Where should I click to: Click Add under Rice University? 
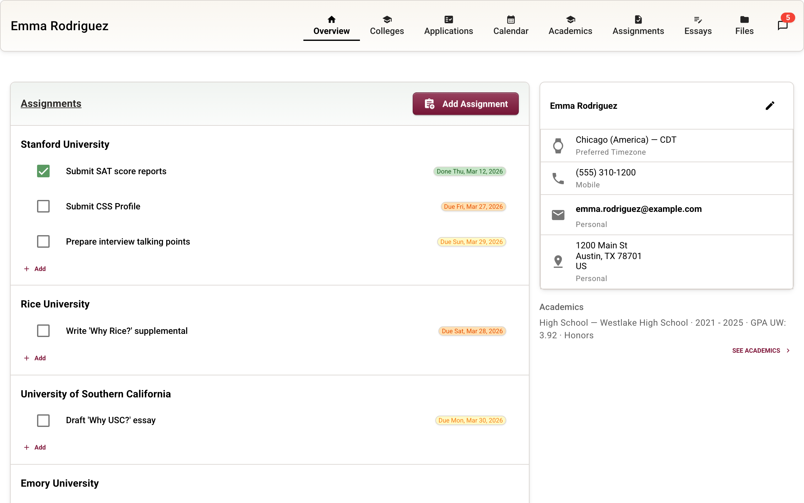[35, 358]
